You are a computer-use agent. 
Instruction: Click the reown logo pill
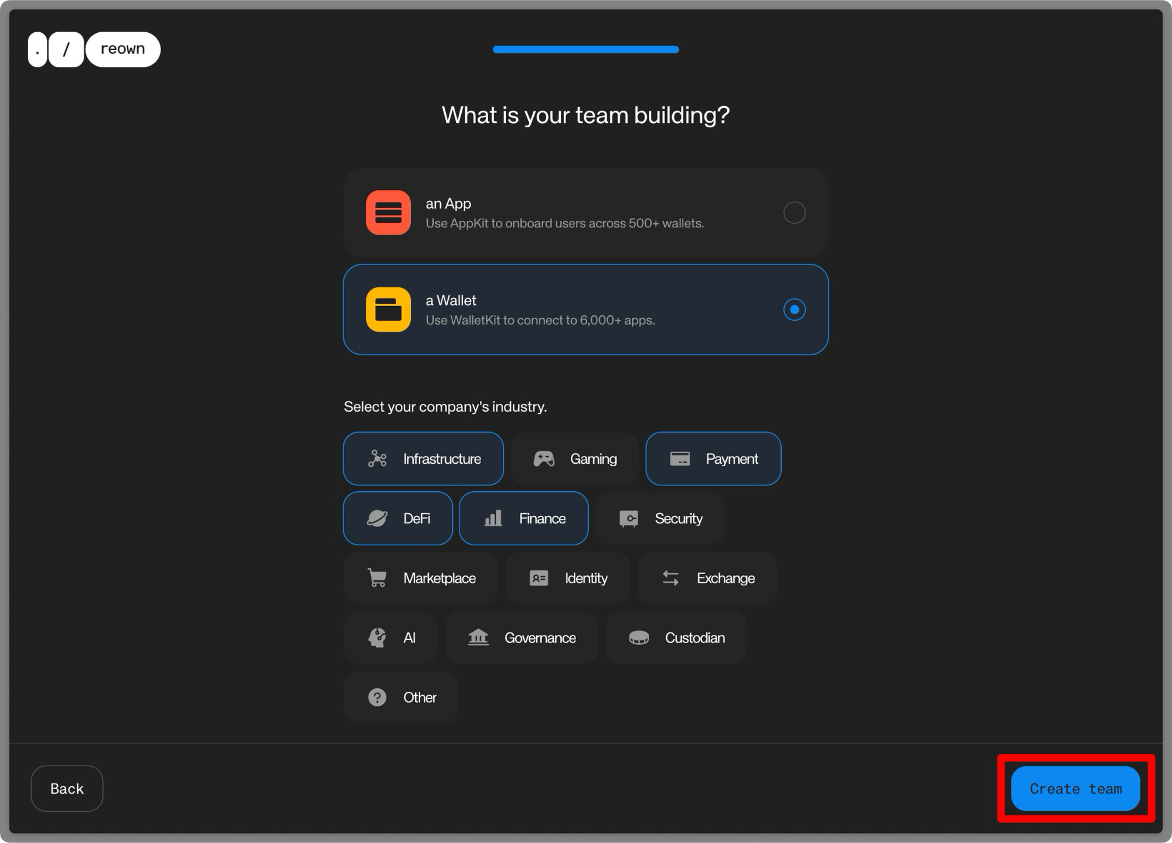coord(123,49)
